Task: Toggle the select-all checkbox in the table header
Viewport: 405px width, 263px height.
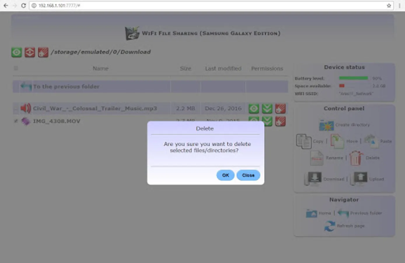Action: pyautogui.click(x=16, y=68)
